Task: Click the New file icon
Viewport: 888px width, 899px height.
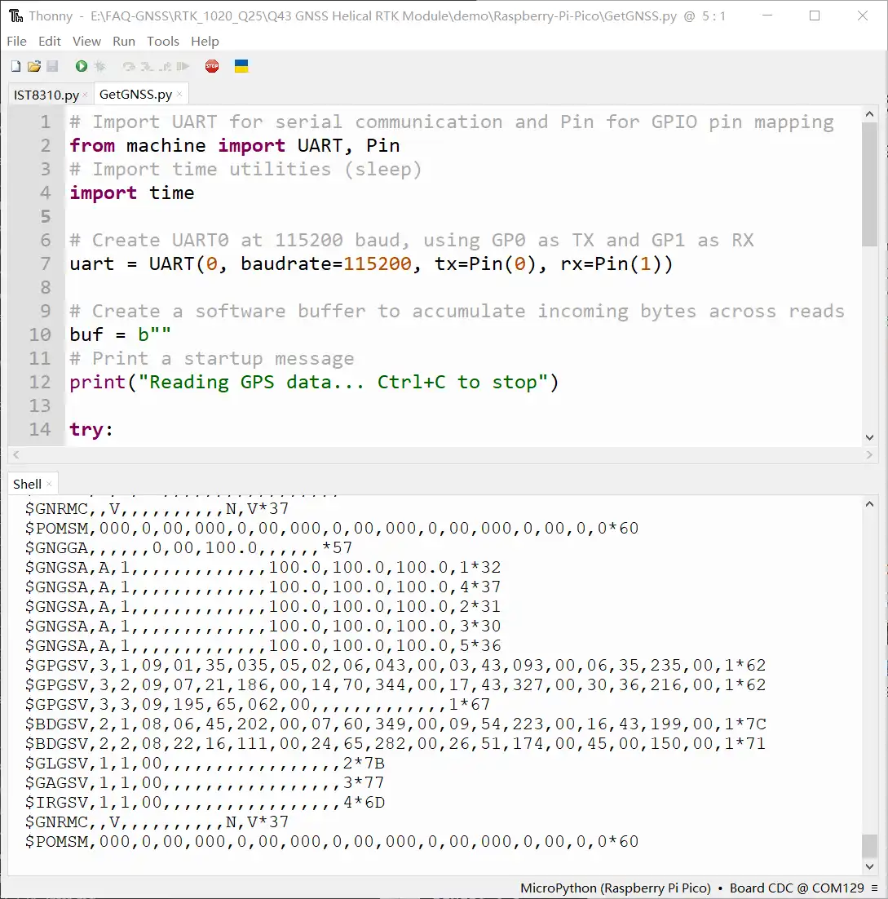Action: (15, 66)
